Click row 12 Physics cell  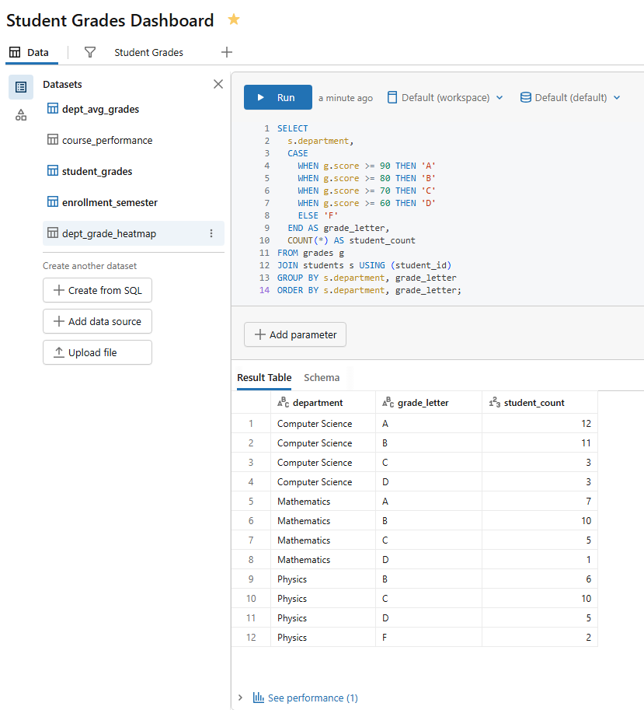(323, 637)
